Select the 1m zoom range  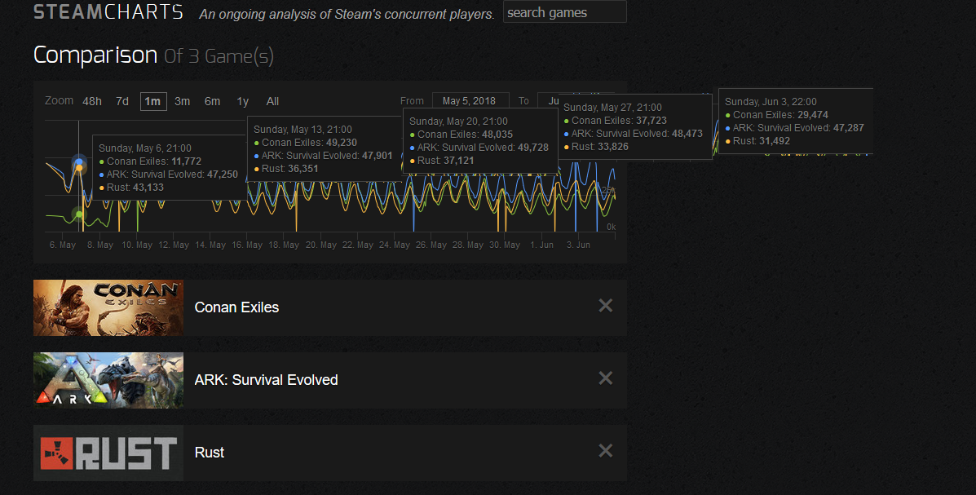tap(153, 101)
